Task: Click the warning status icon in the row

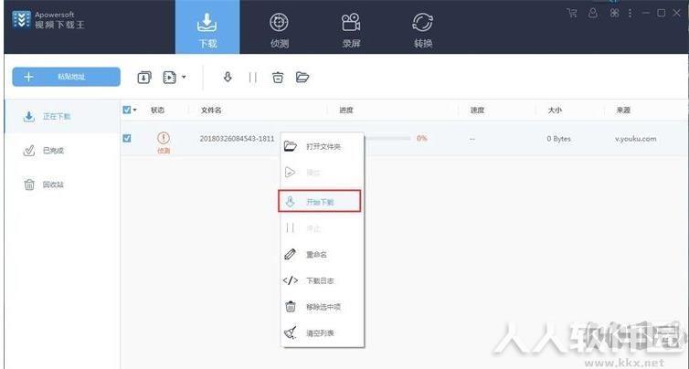Action: click(x=163, y=139)
